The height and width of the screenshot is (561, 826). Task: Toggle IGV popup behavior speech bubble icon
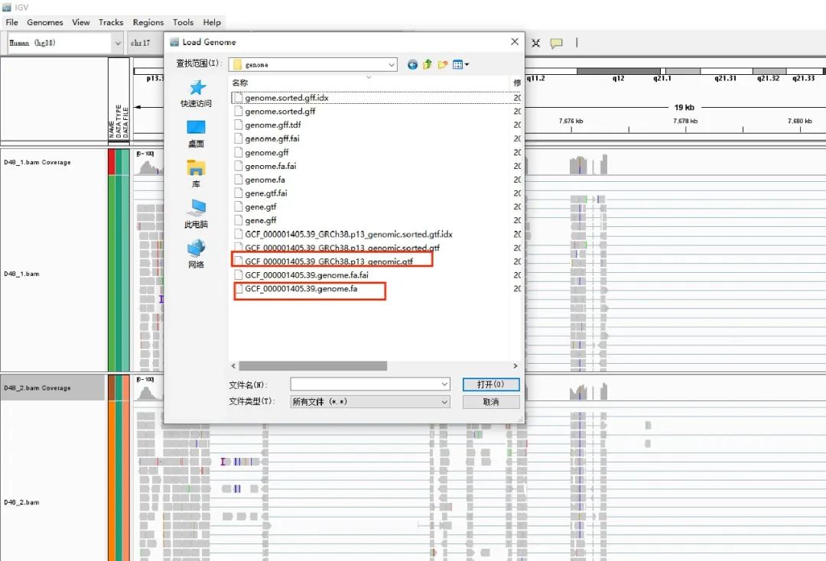point(556,43)
